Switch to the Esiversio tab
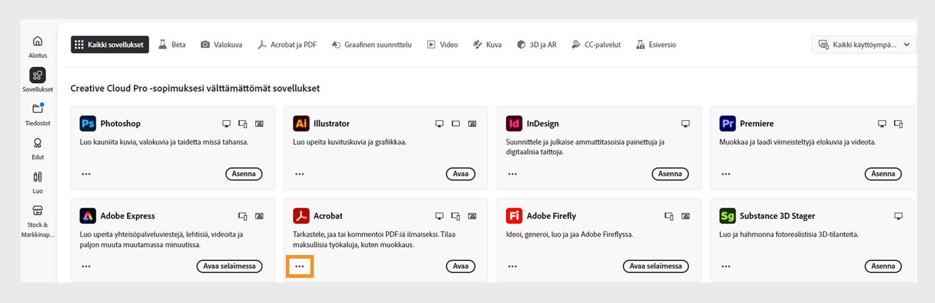Image resolution: width=935 pixels, height=303 pixels. point(656,44)
